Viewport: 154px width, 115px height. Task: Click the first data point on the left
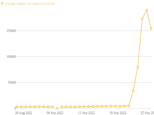point(17,107)
